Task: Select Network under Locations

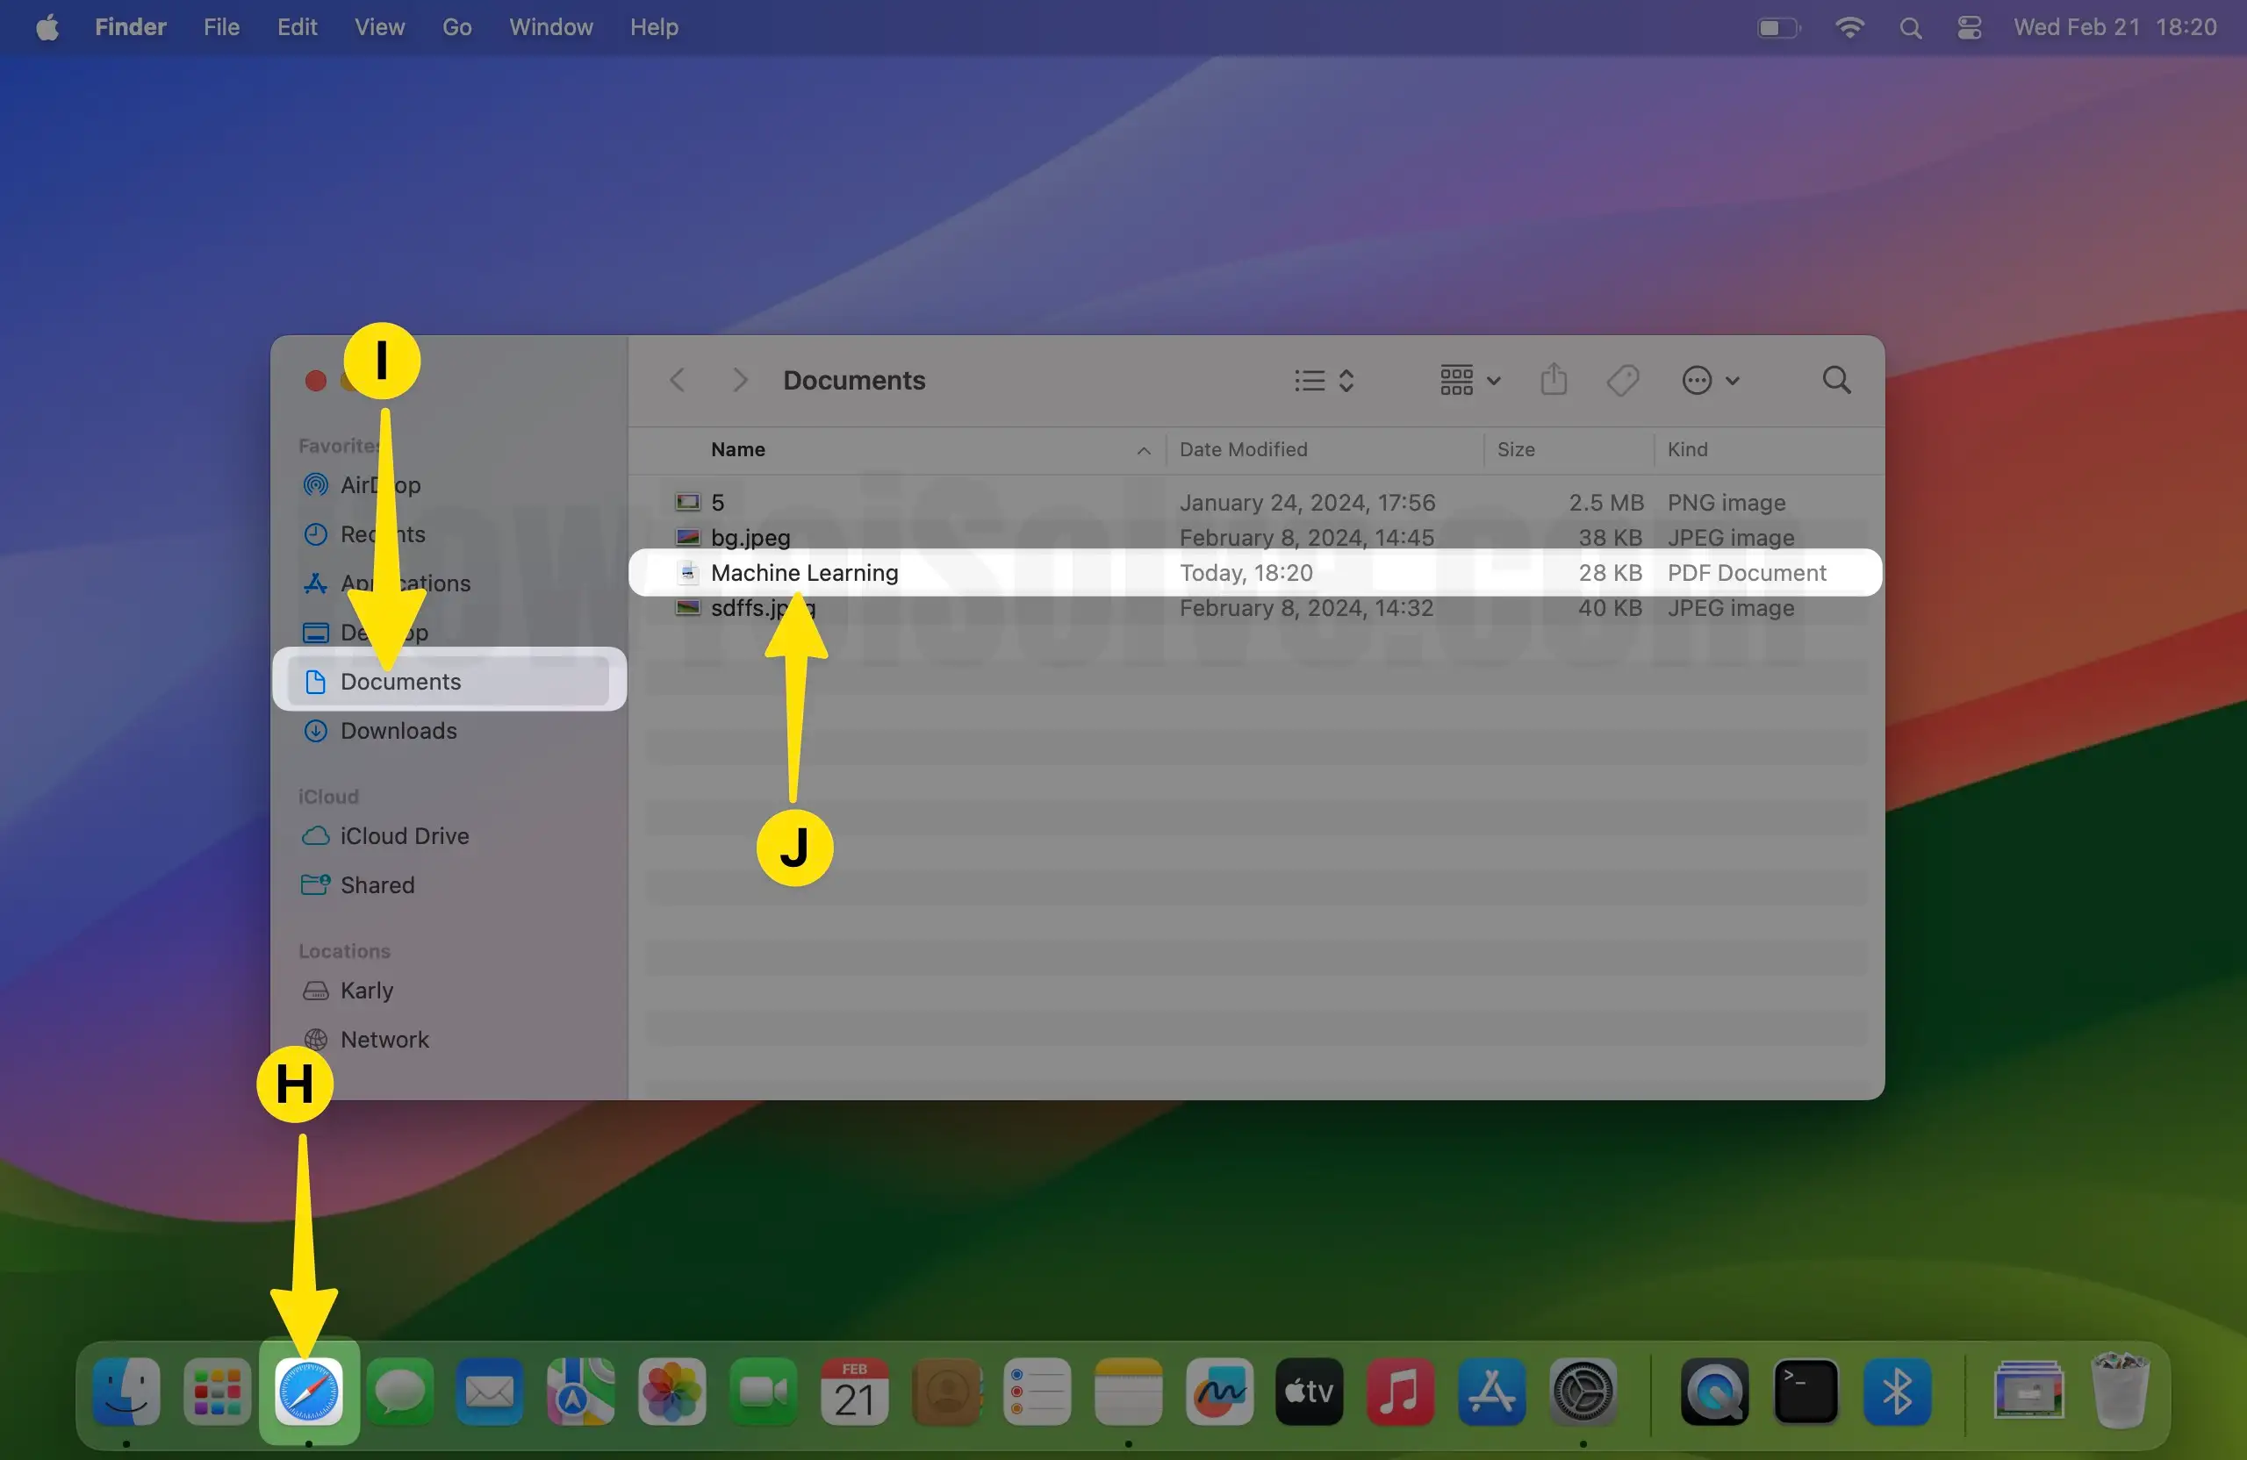Action: pos(384,1039)
